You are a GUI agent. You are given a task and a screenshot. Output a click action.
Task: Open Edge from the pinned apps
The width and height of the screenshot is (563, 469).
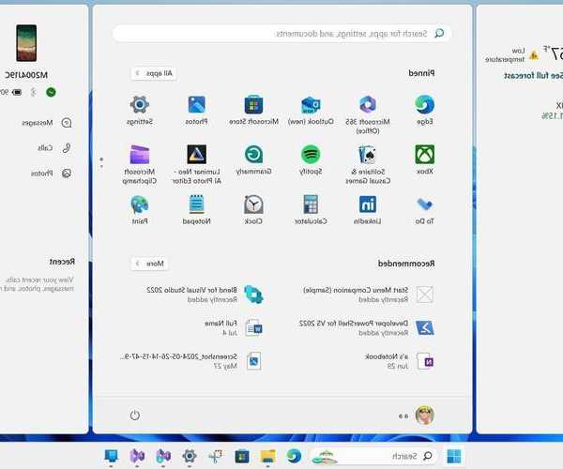click(425, 110)
